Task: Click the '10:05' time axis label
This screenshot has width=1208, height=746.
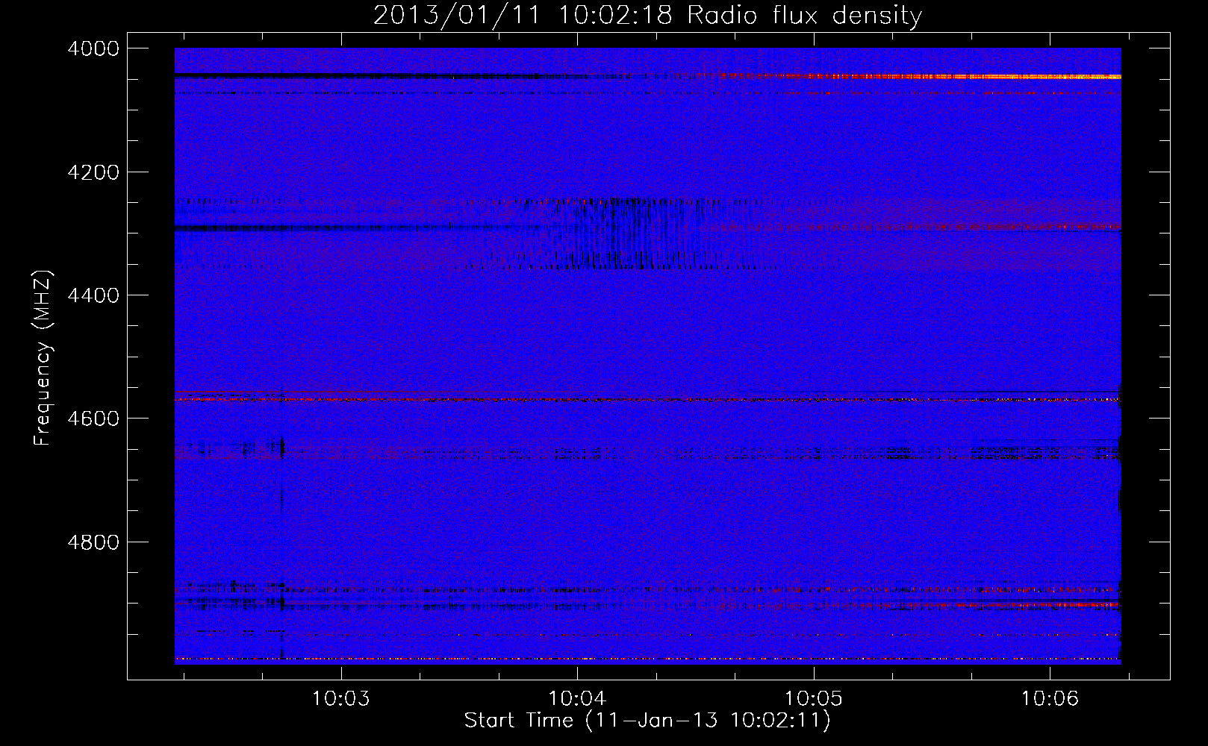Action: [x=813, y=699]
